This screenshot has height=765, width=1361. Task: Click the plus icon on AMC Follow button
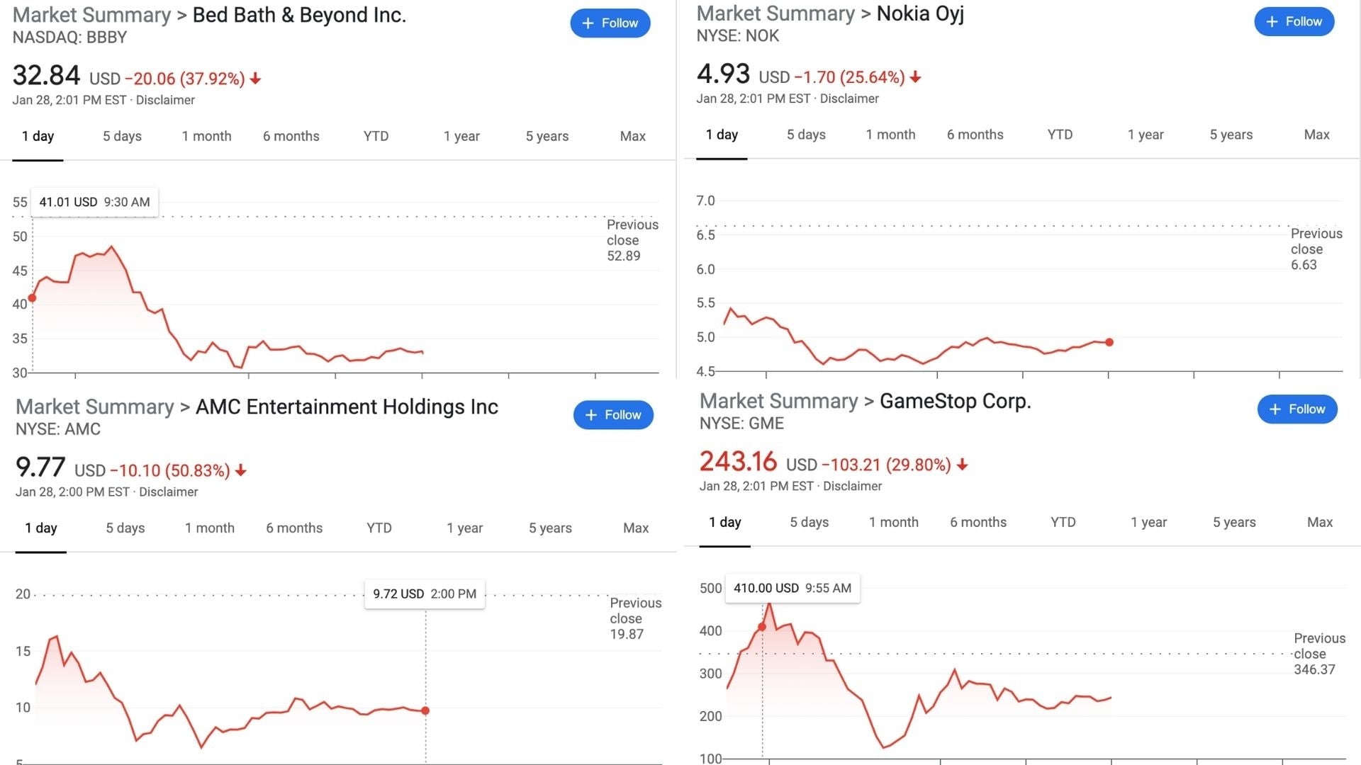[590, 414]
